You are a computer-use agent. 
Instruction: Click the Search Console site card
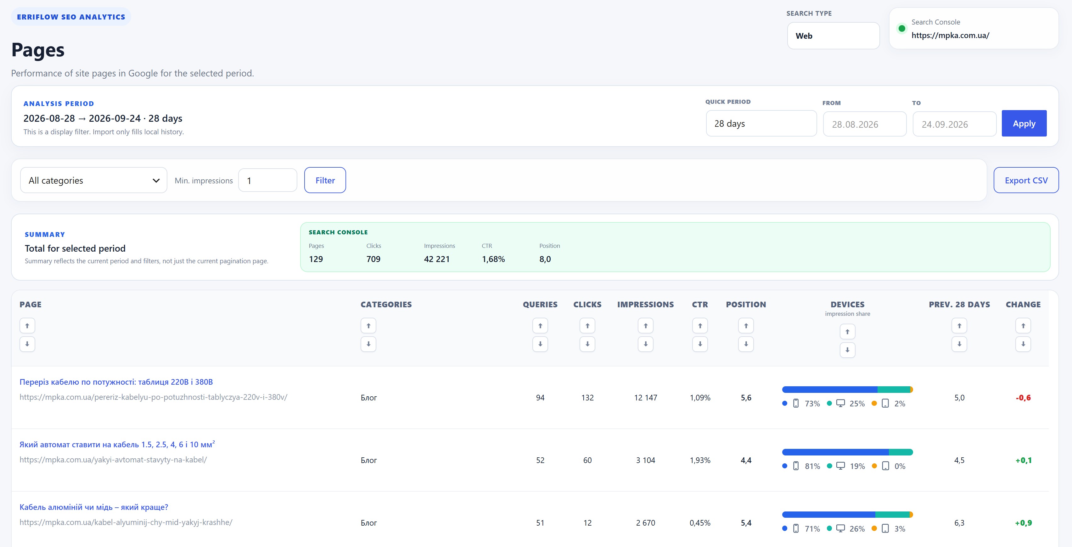pyautogui.click(x=974, y=28)
